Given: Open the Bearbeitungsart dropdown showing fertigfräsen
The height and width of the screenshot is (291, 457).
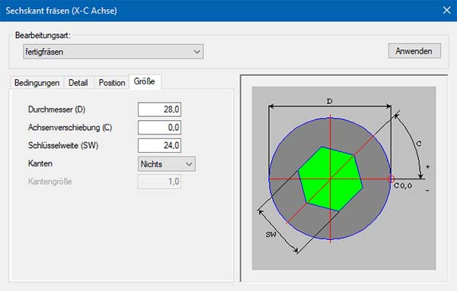Looking at the screenshot, I should pyautogui.click(x=113, y=52).
